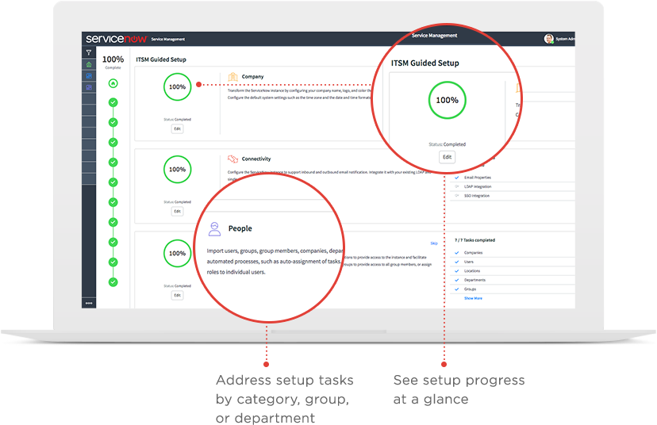
Task: Click the ServiceNow logo
Action: (116, 39)
